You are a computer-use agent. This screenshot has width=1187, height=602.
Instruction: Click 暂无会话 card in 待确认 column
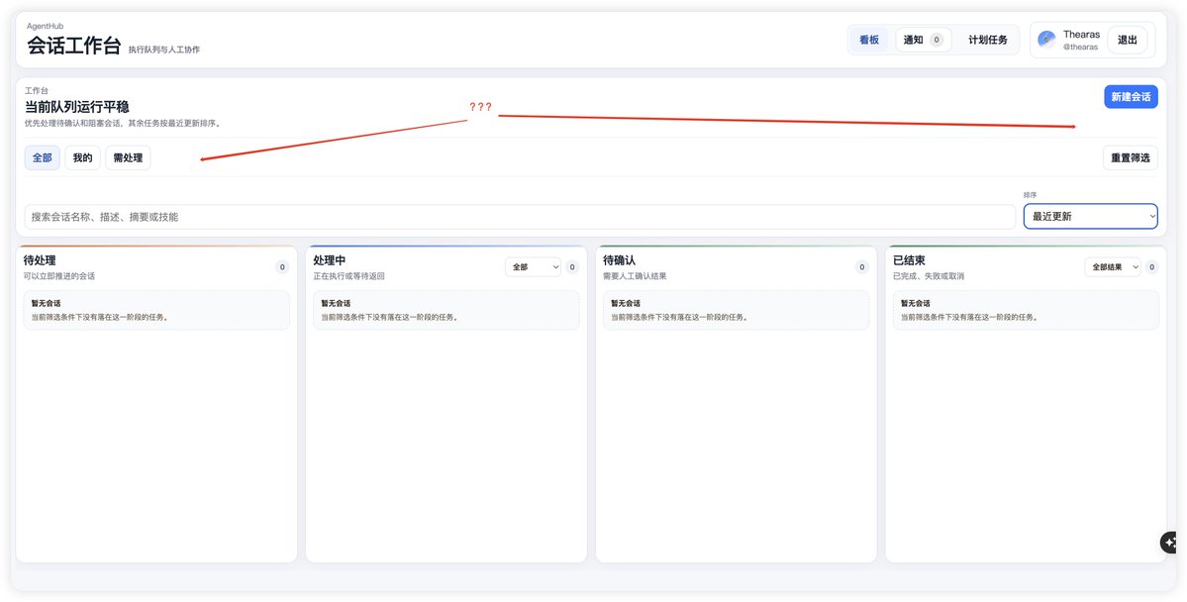click(737, 311)
